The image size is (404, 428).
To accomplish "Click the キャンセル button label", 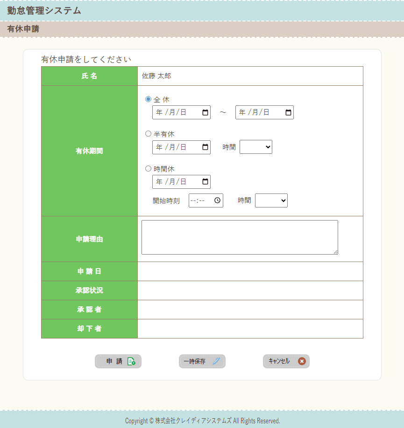I will [279, 361].
